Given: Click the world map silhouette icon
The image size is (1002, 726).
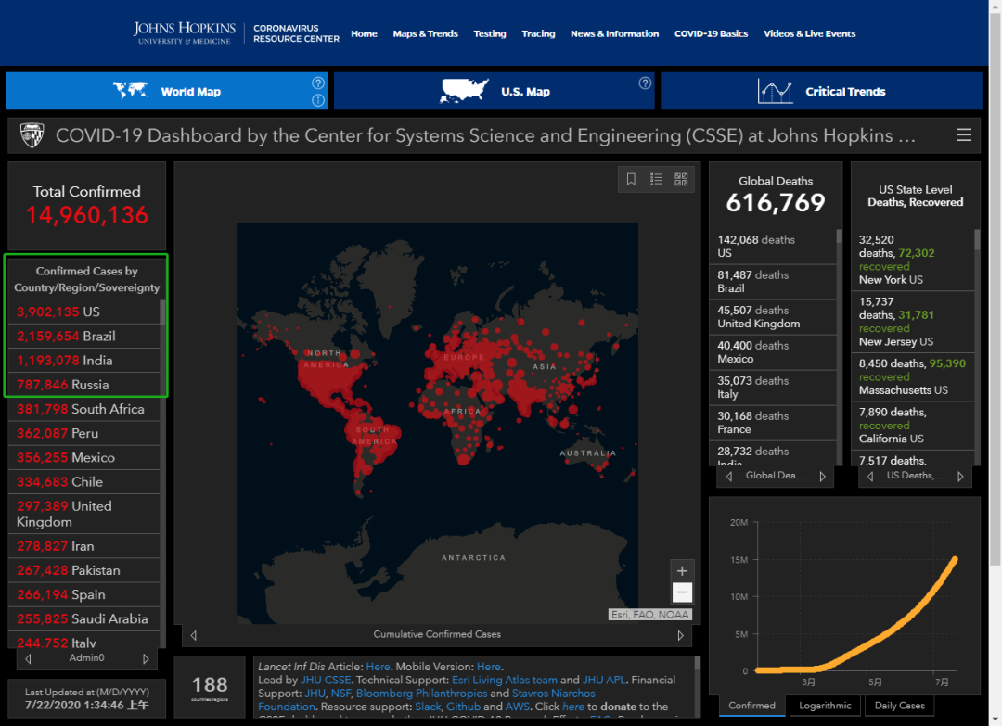Looking at the screenshot, I should point(131,91).
